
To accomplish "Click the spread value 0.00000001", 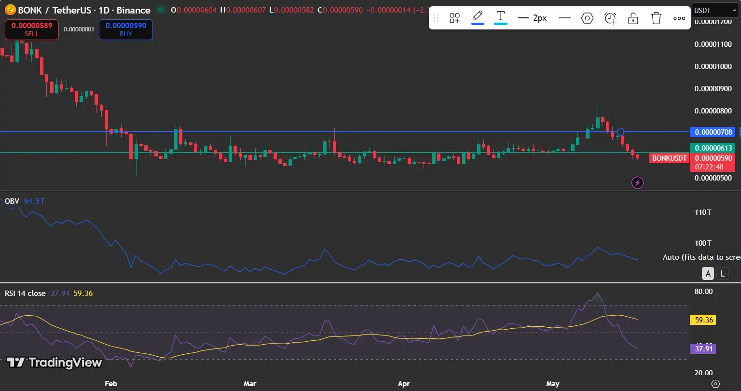I will click(79, 29).
